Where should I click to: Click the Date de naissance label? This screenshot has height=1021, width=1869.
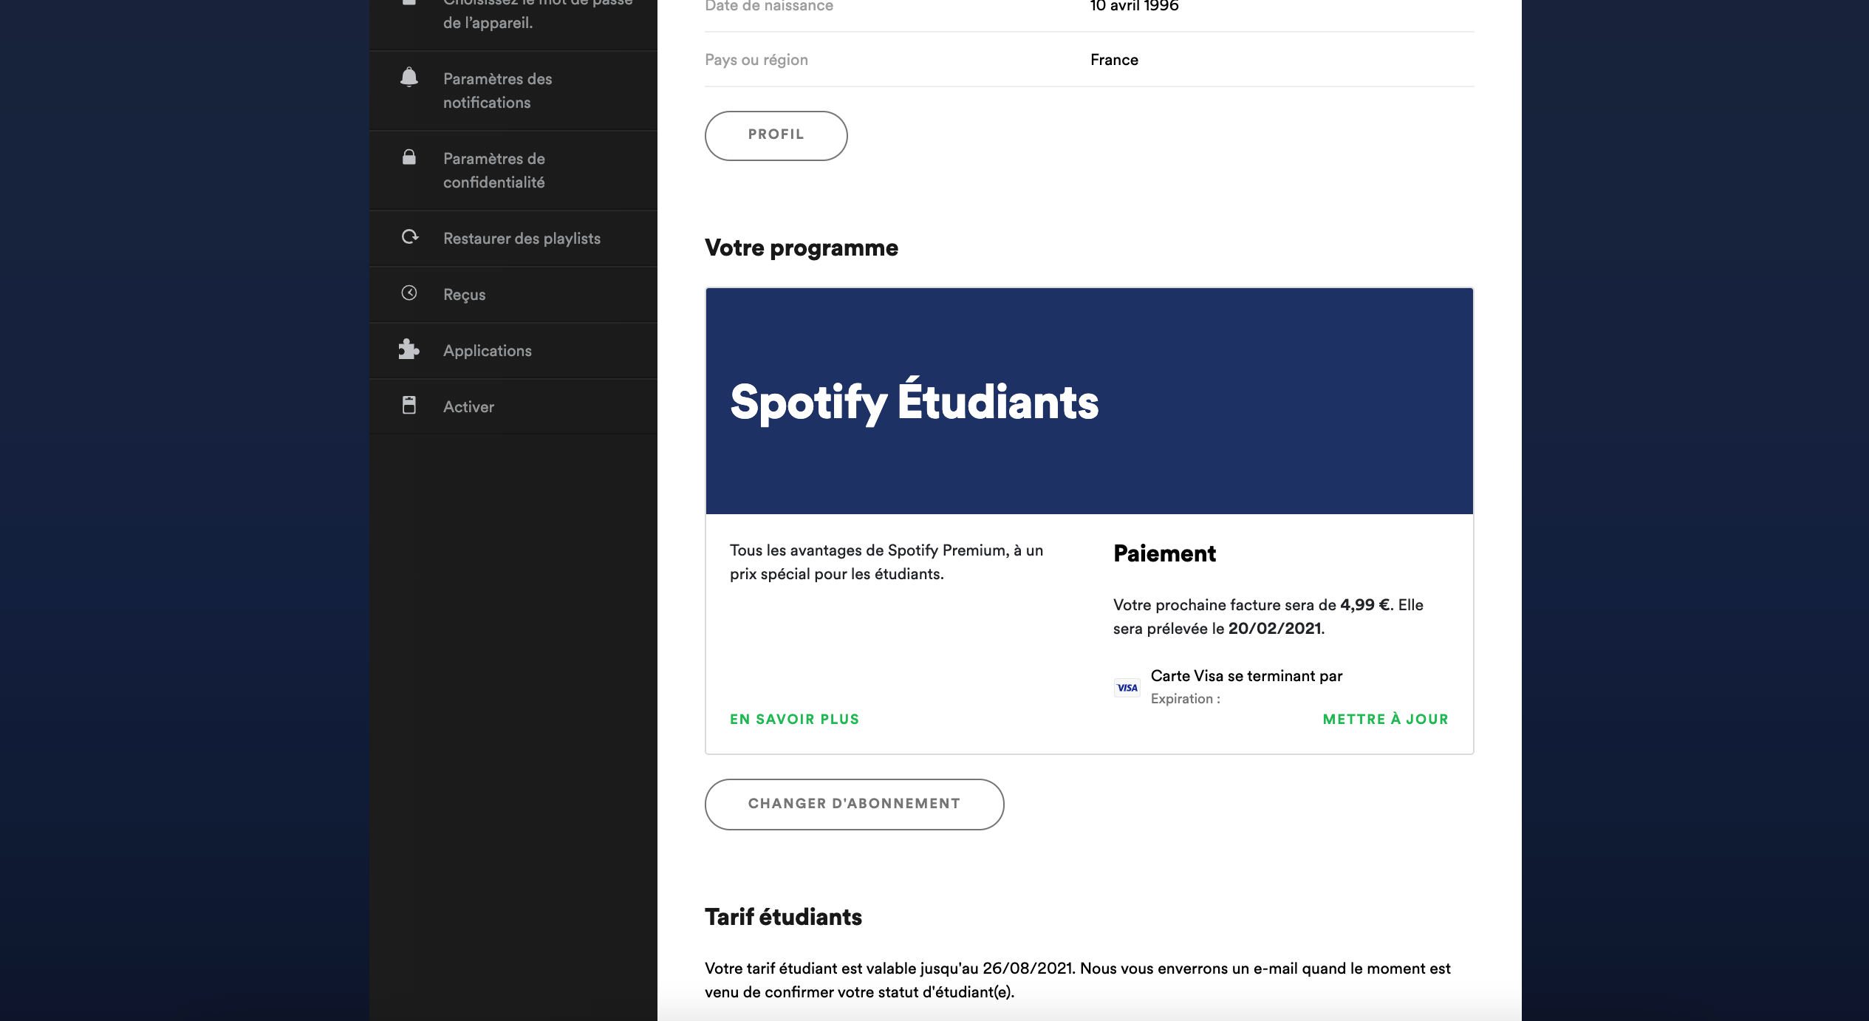click(x=768, y=6)
